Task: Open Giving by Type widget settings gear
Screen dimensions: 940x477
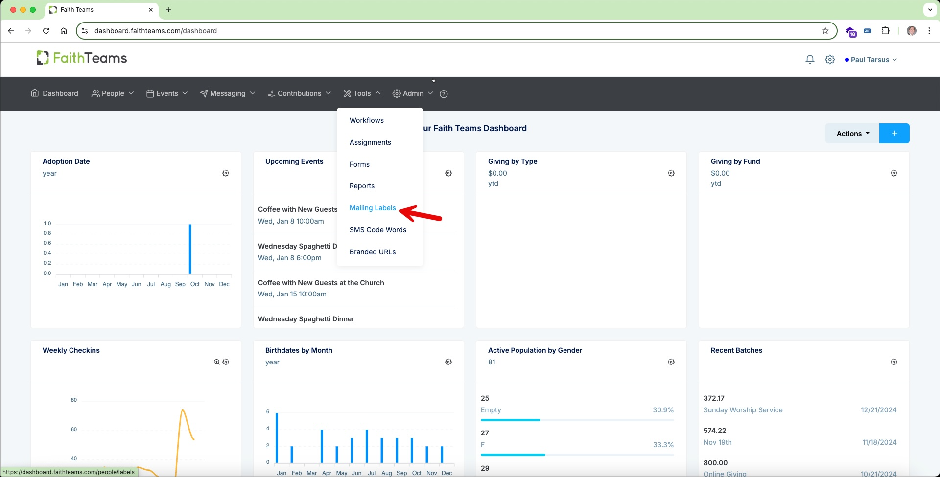Action: (x=671, y=173)
